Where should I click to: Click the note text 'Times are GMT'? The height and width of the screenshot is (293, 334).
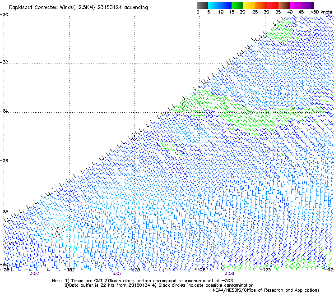point(87,281)
